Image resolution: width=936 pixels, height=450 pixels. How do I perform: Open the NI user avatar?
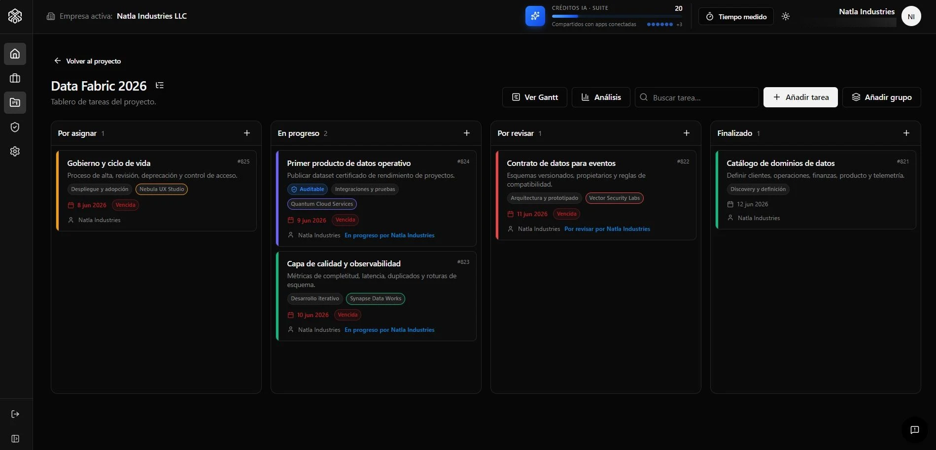click(x=911, y=16)
